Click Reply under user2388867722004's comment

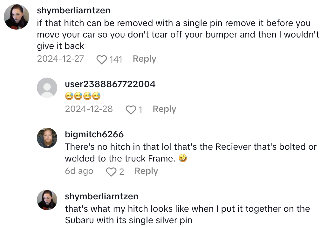click(164, 109)
